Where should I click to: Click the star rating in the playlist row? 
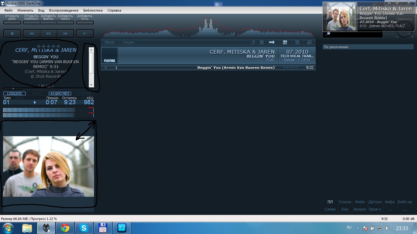tap(291, 68)
